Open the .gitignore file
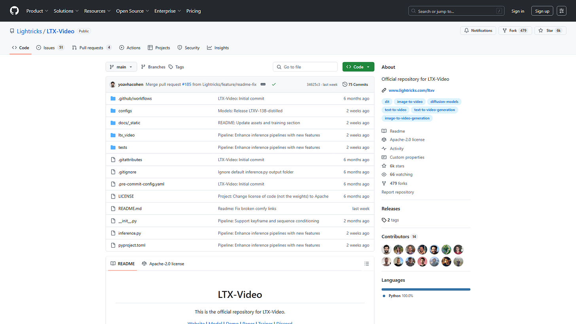Image resolution: width=576 pixels, height=324 pixels. (127, 172)
